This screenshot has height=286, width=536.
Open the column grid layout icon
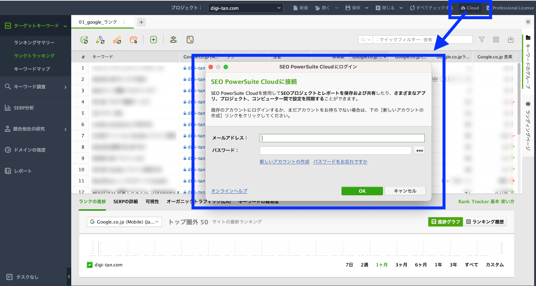(x=496, y=40)
